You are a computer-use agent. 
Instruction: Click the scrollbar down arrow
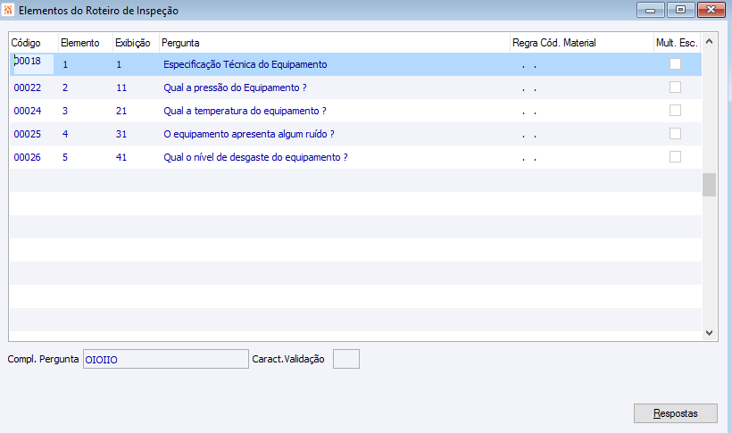click(x=709, y=333)
